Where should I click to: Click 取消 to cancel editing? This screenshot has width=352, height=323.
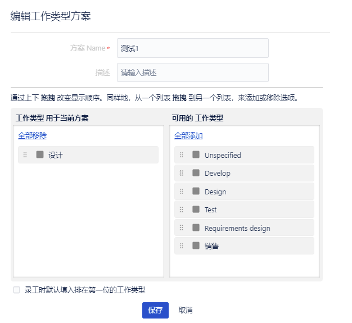pos(186,310)
